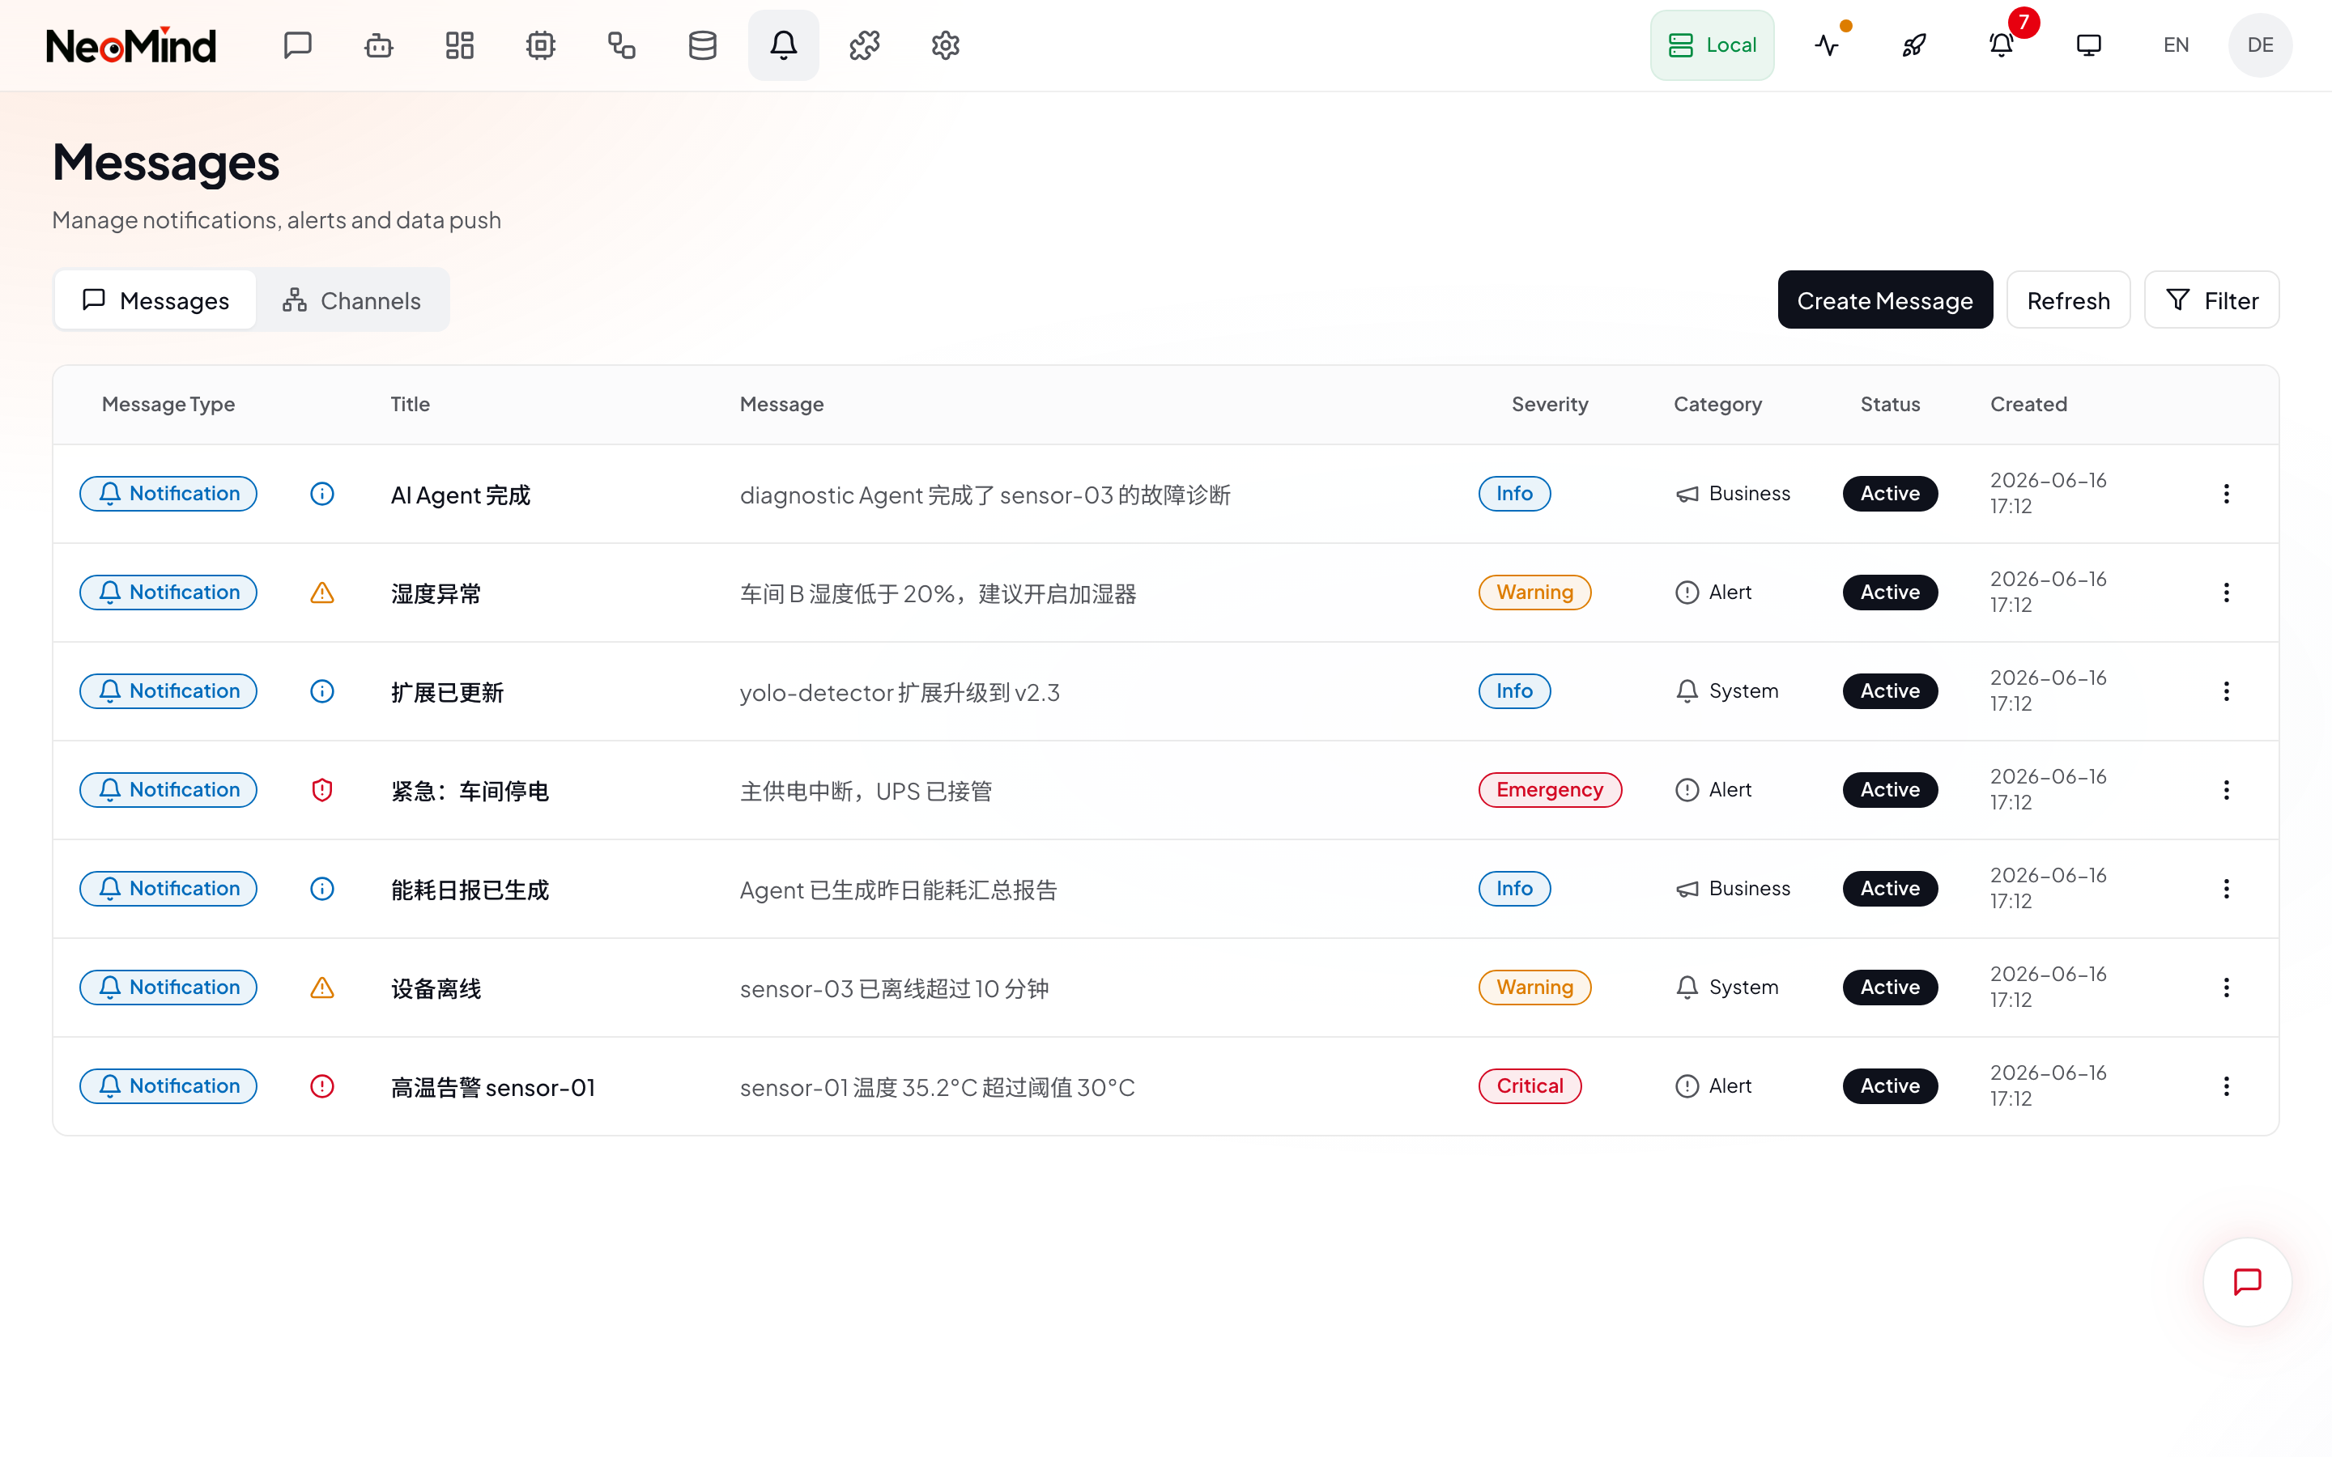Open the devices chip icon
The height and width of the screenshot is (1457, 2332).
click(x=541, y=45)
